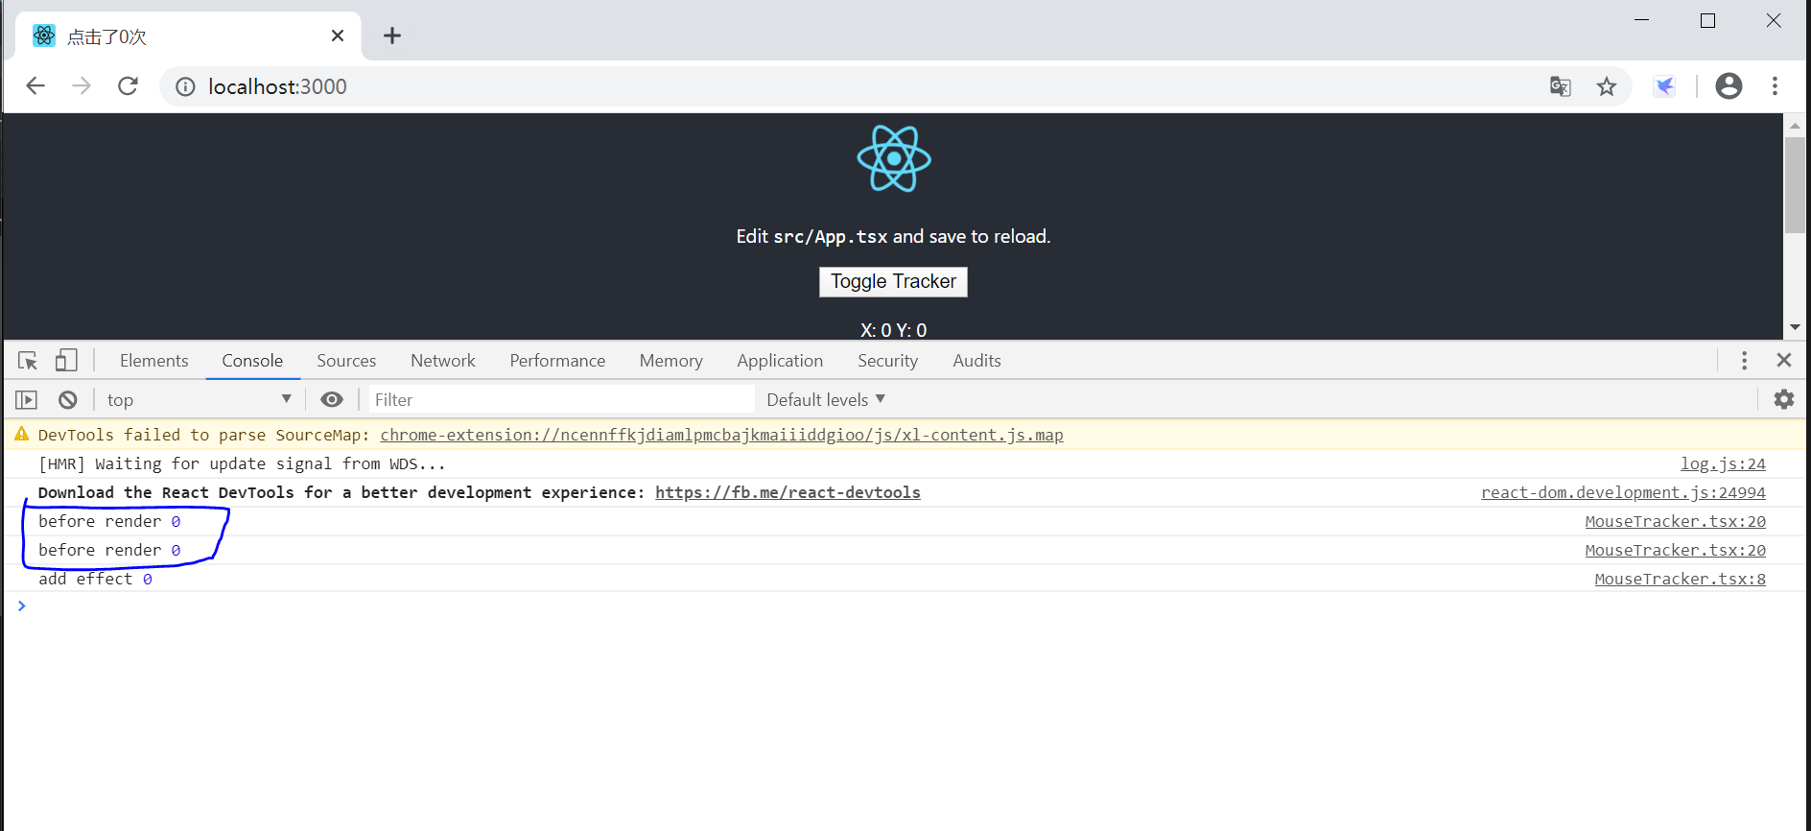Bookmark this page with the star icon
Screen dimensions: 1811x831
(1607, 87)
